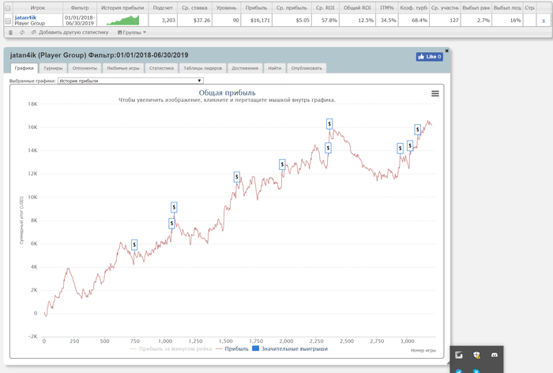Toggle 'Прибыль за минусом рейка' legend series
This screenshot has width=553, height=373.
[x=171, y=349]
